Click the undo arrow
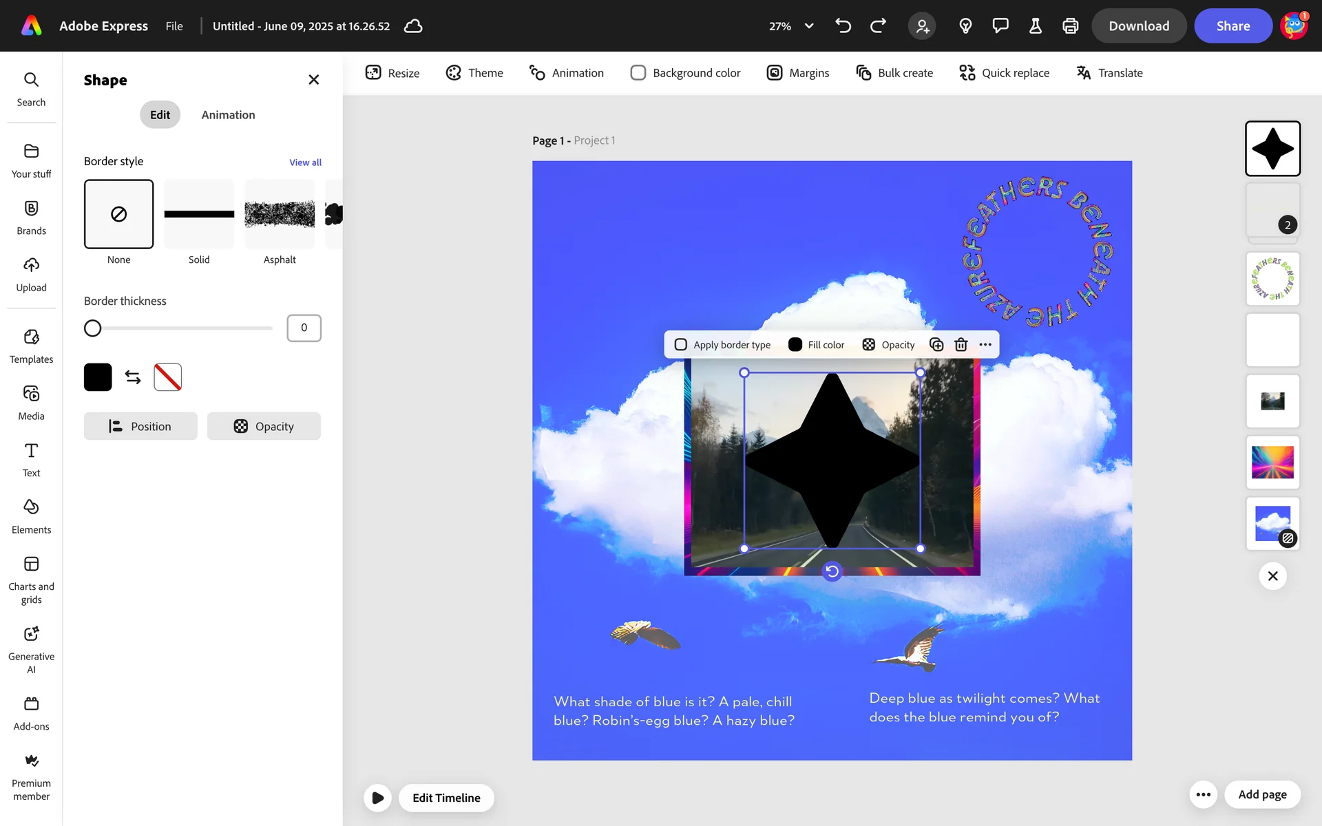The width and height of the screenshot is (1322, 826). pyautogui.click(x=843, y=26)
